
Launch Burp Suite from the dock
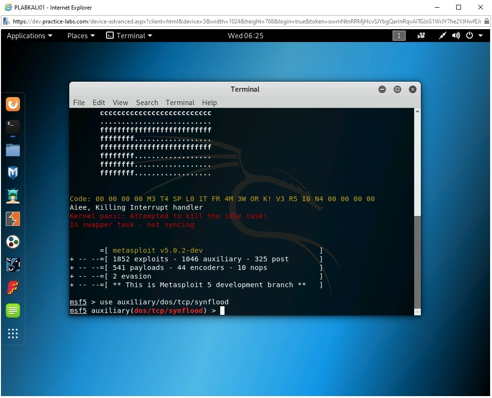click(13, 219)
